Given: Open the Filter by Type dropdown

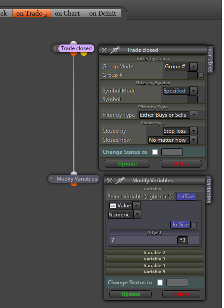Looking at the screenshot, I should coord(194,115).
